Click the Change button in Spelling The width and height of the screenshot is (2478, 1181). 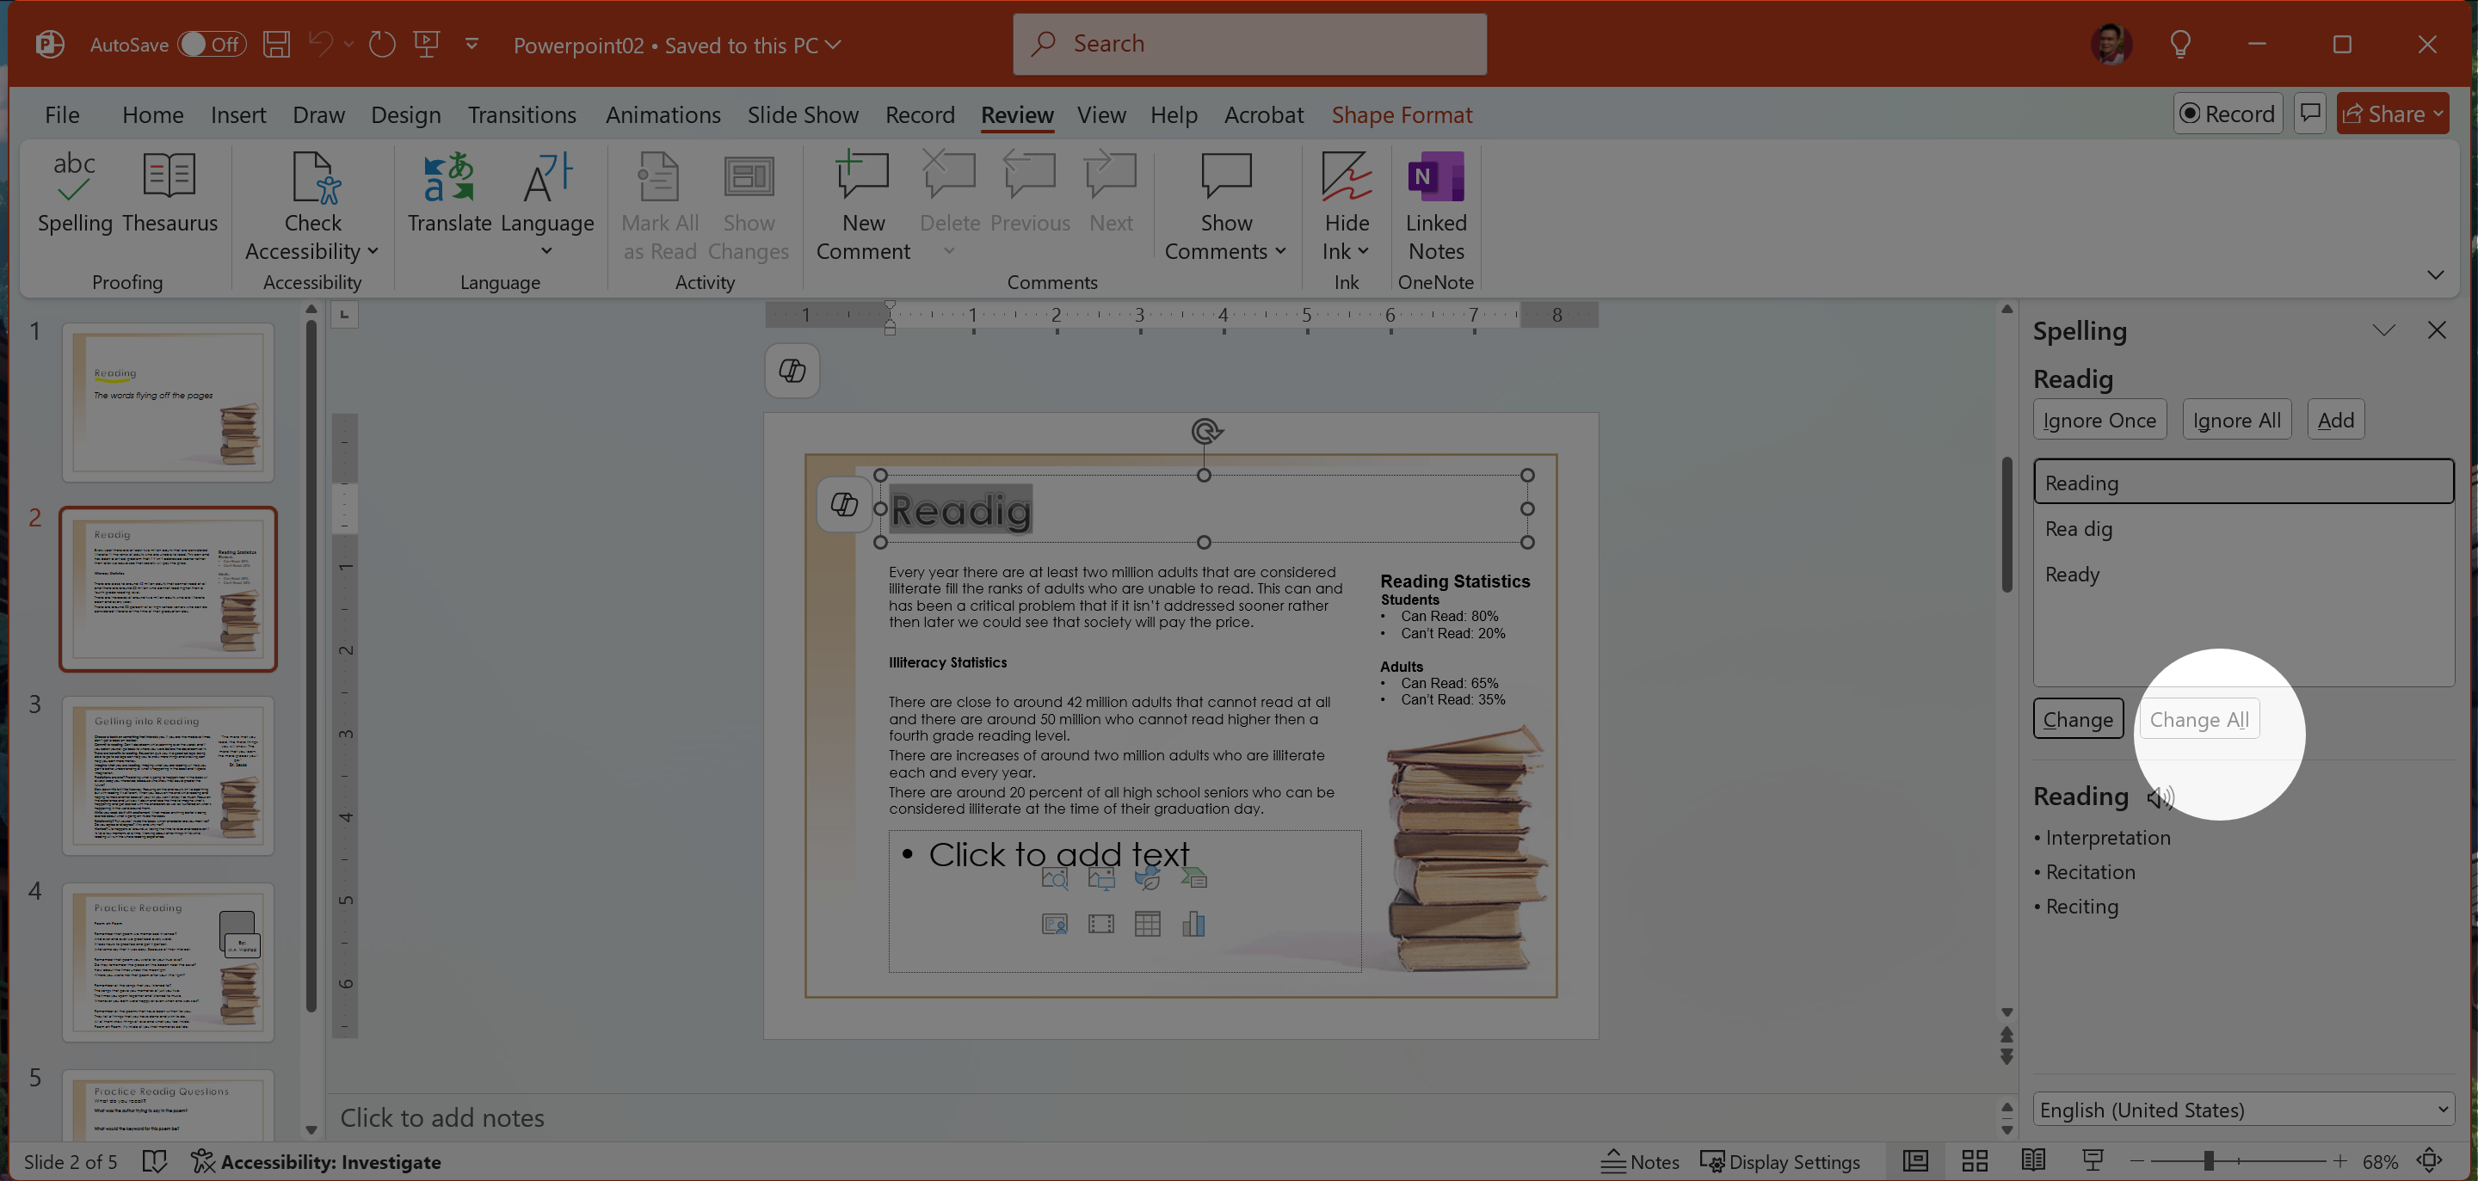[2077, 719]
